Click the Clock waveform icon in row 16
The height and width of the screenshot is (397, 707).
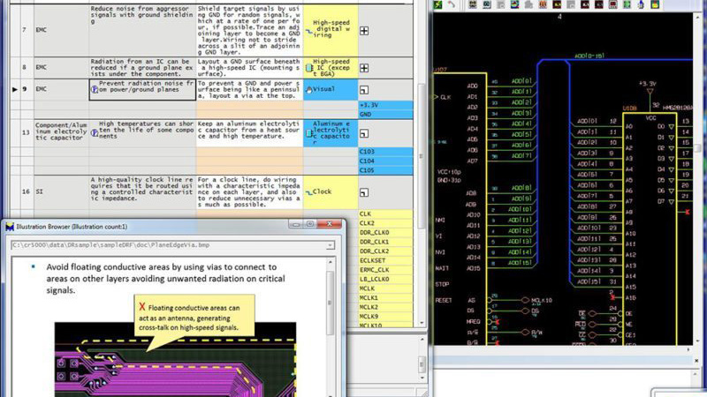308,191
